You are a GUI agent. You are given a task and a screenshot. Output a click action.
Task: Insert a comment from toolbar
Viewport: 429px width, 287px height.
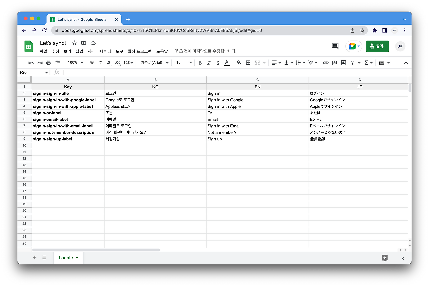(334, 63)
